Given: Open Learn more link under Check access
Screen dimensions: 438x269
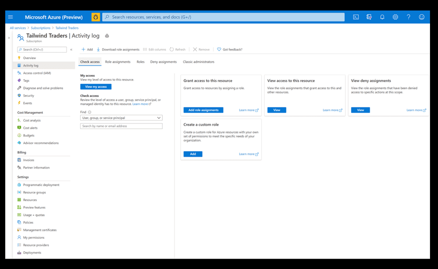Looking at the screenshot, I should click(x=142, y=104).
